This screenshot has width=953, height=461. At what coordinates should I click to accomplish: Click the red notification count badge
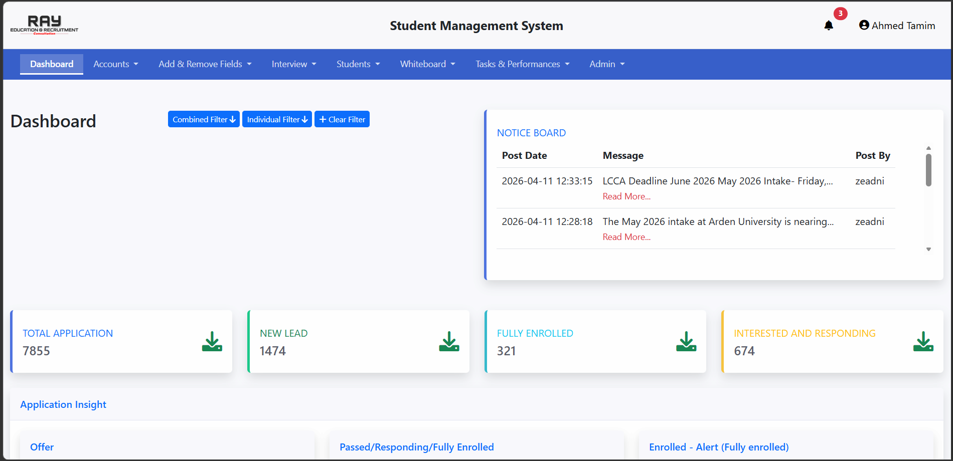pyautogui.click(x=841, y=14)
